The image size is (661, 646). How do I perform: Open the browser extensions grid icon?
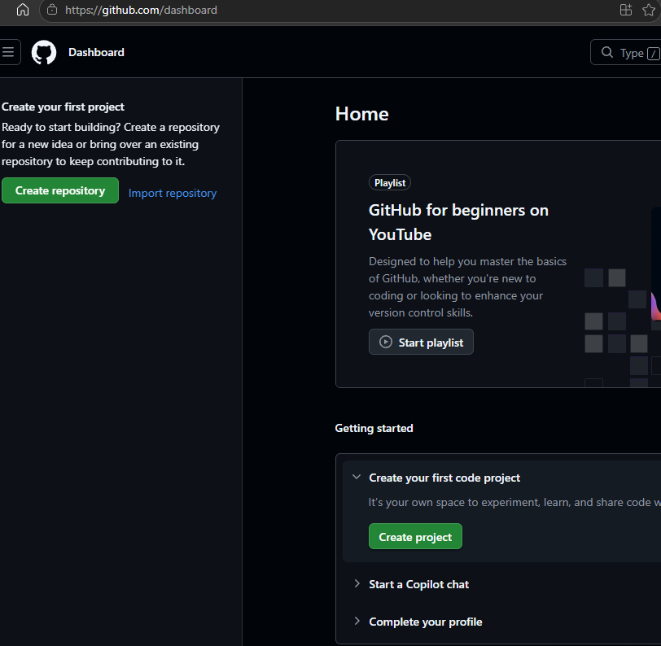coord(626,10)
